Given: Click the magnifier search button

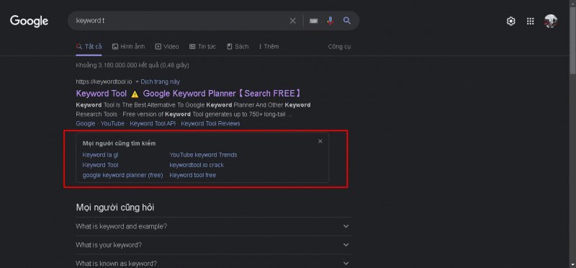Looking at the screenshot, I should (347, 21).
